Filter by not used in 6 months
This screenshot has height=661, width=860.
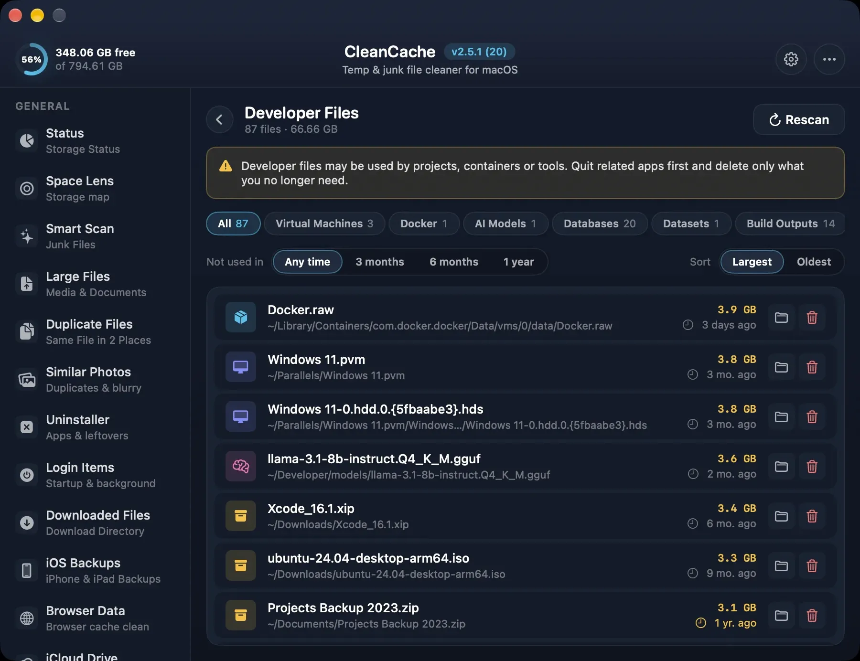454,262
